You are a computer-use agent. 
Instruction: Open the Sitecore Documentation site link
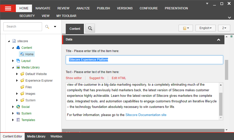pos(146,115)
